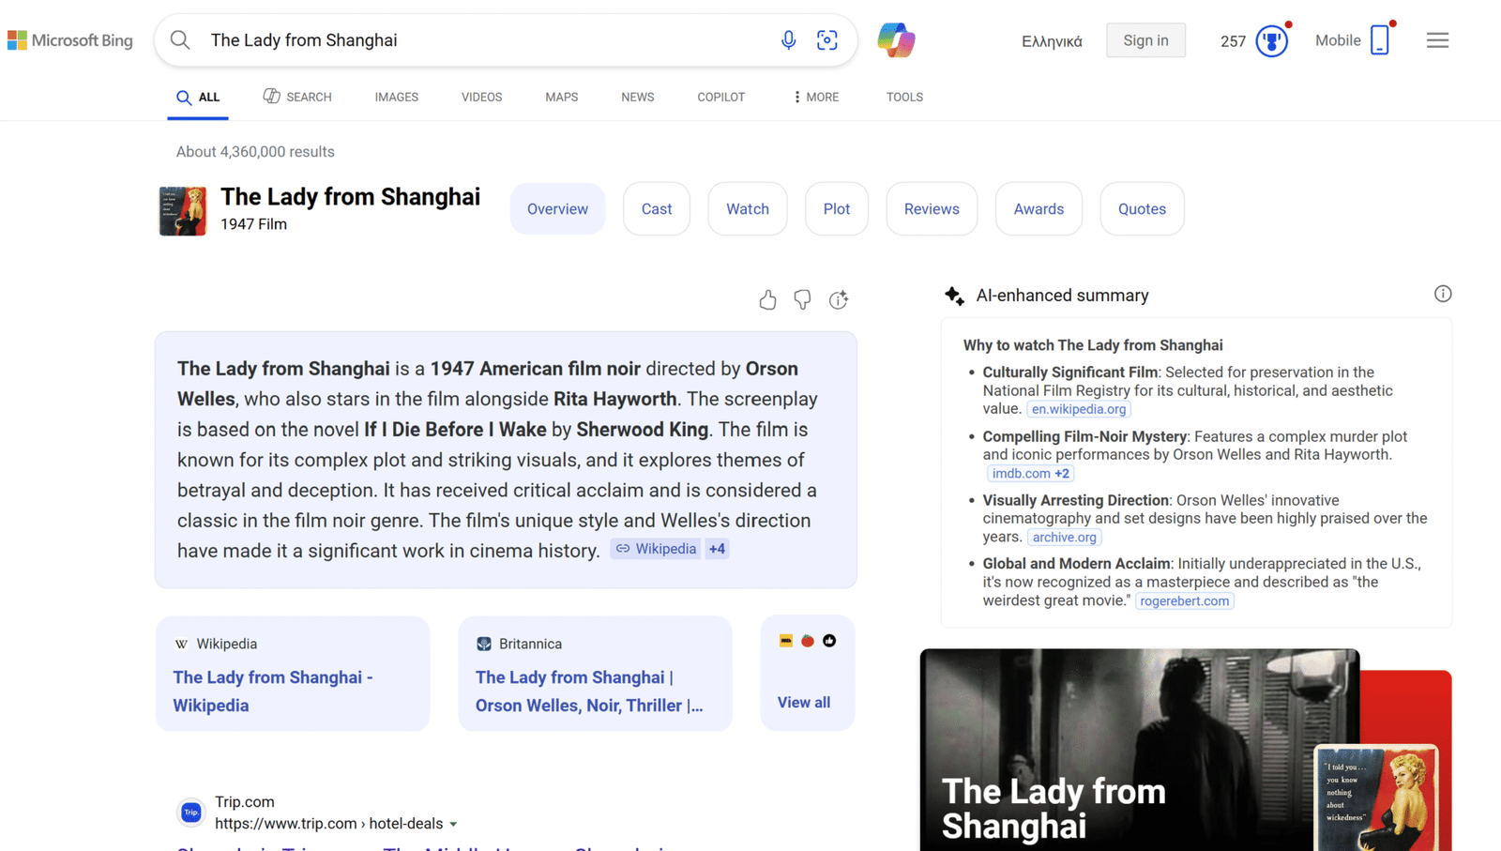
Task: Switch to the Reviews pill tab
Action: (x=931, y=209)
